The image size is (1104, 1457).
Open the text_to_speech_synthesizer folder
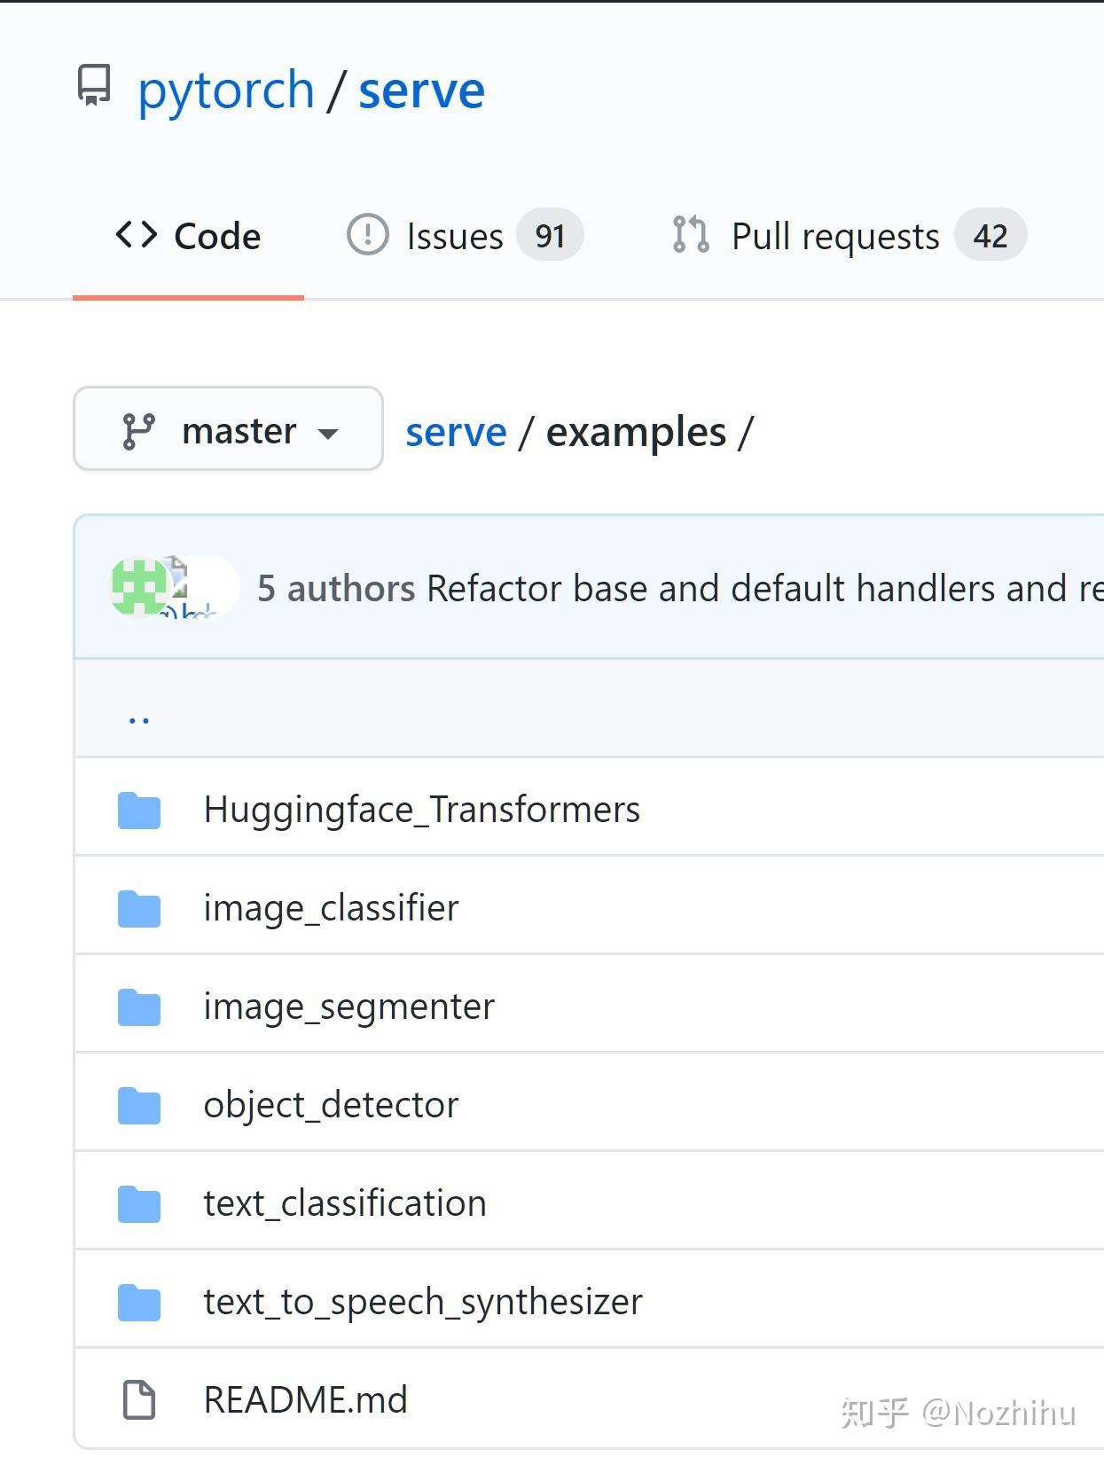[422, 1303]
